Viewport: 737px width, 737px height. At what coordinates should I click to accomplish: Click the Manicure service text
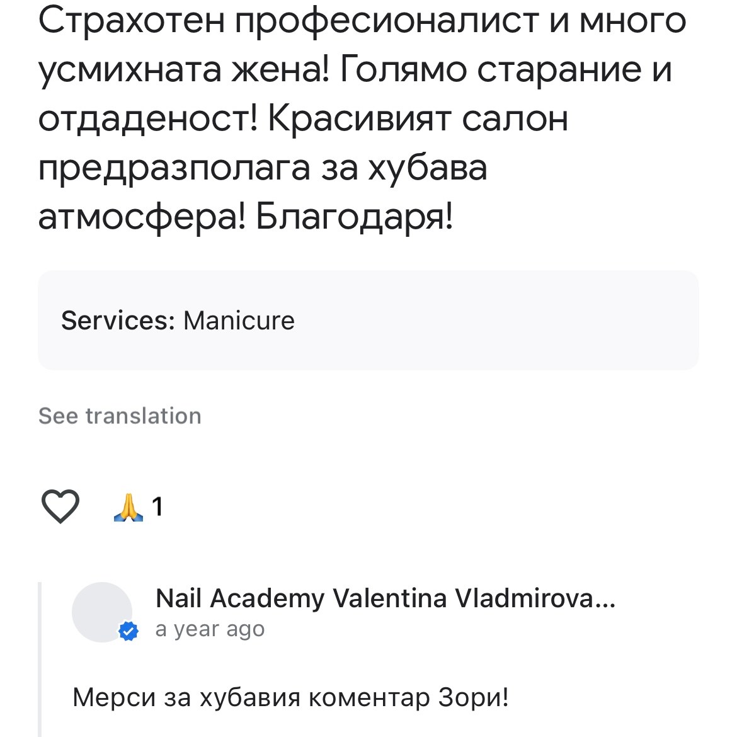coord(239,321)
